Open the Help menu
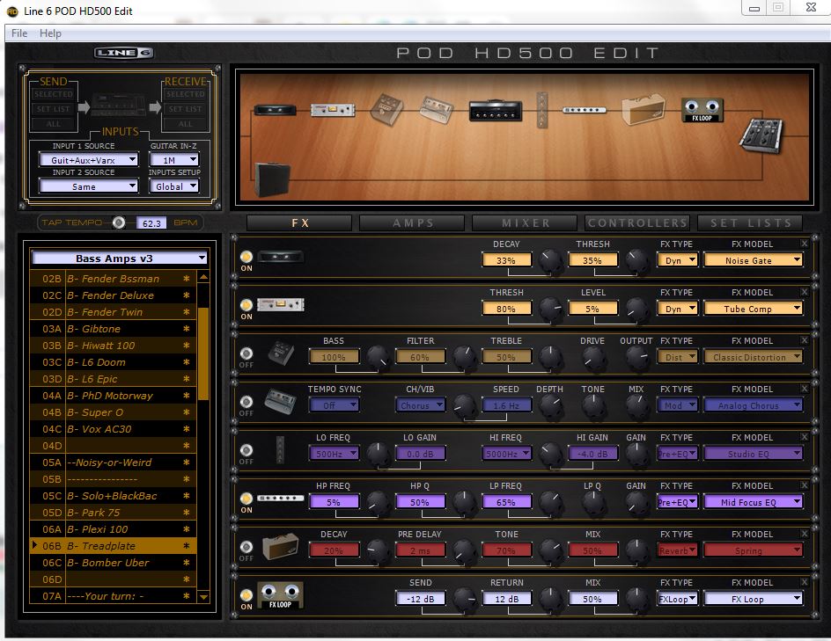Image resolution: width=831 pixels, height=641 pixels. [50, 33]
